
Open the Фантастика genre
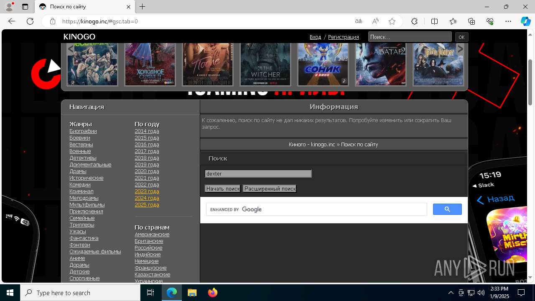[84, 238]
